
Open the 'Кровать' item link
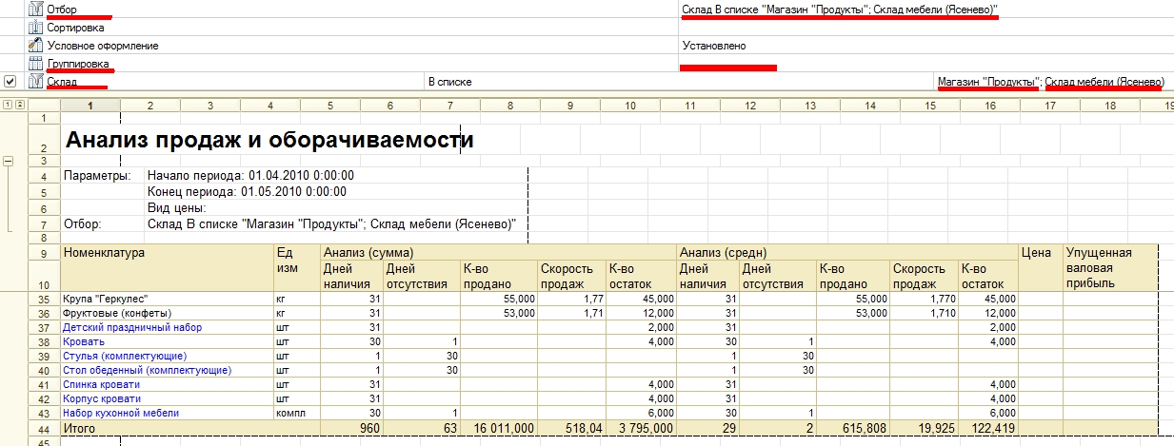pos(83,341)
